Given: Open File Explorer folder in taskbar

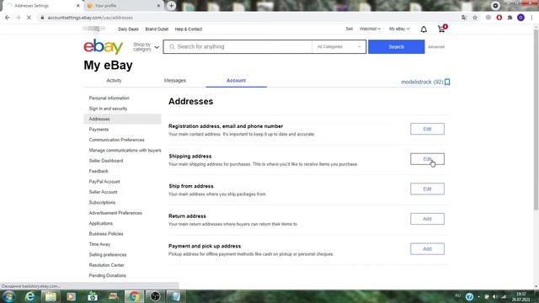Looking at the screenshot, I should (x=51, y=296).
